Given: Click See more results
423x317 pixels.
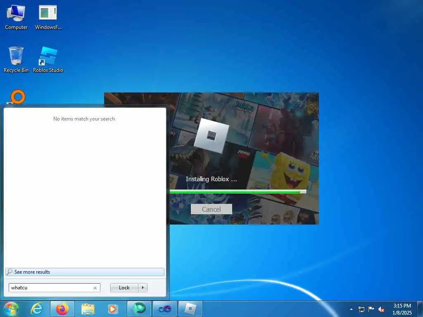Looking at the screenshot, I should [x=85, y=272].
